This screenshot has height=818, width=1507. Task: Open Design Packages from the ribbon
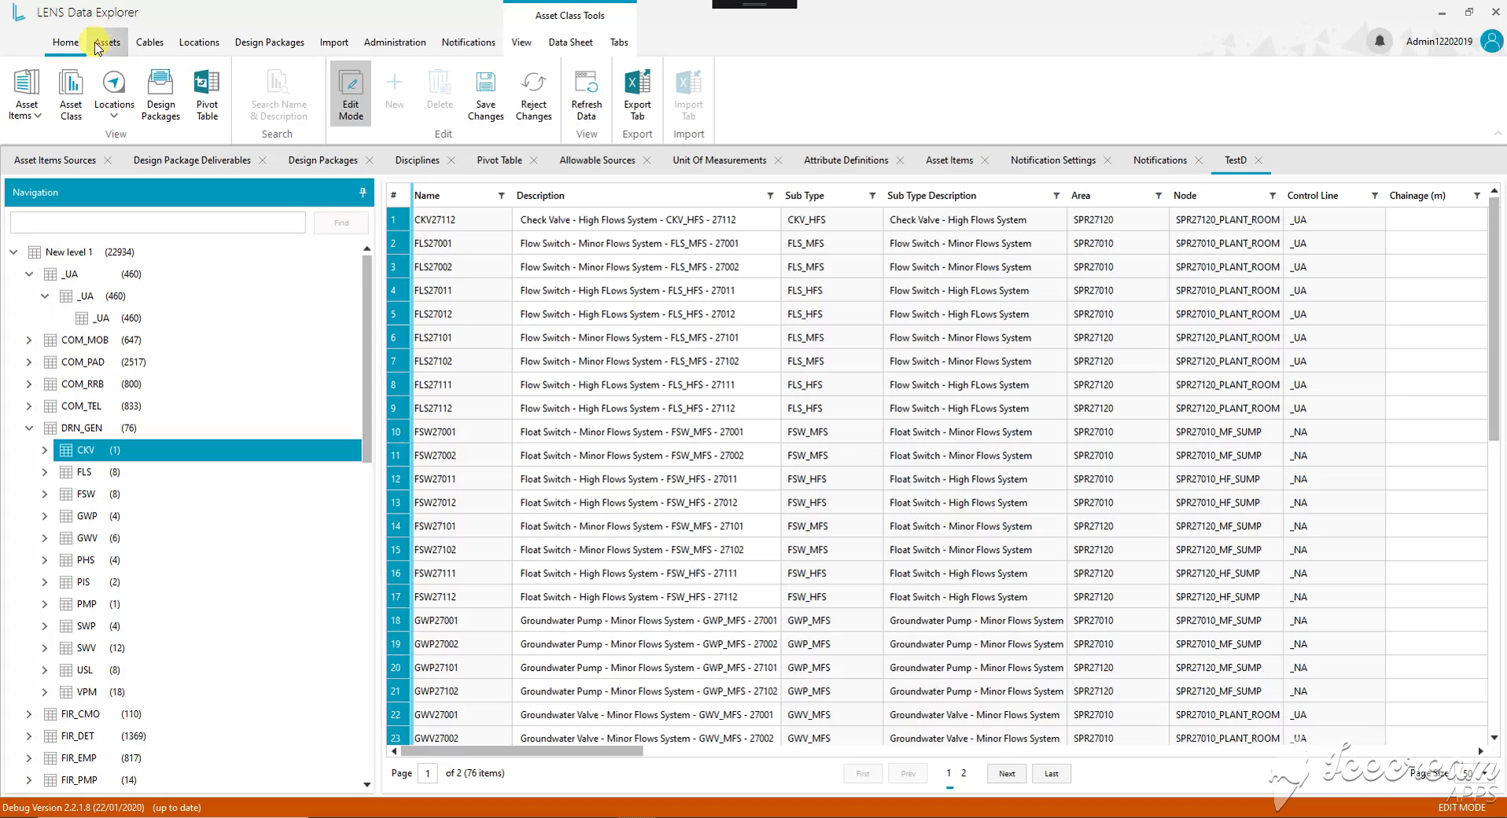pyautogui.click(x=160, y=94)
